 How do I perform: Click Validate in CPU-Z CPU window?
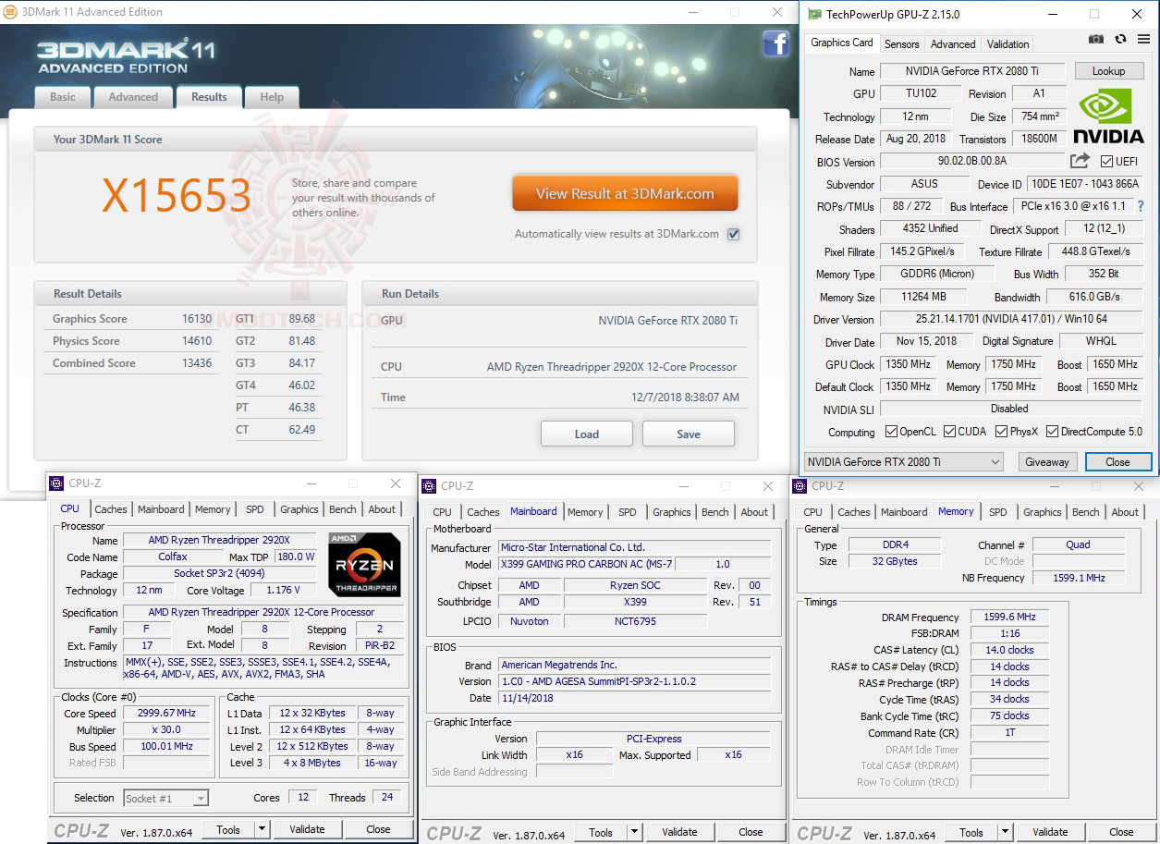pos(308,830)
